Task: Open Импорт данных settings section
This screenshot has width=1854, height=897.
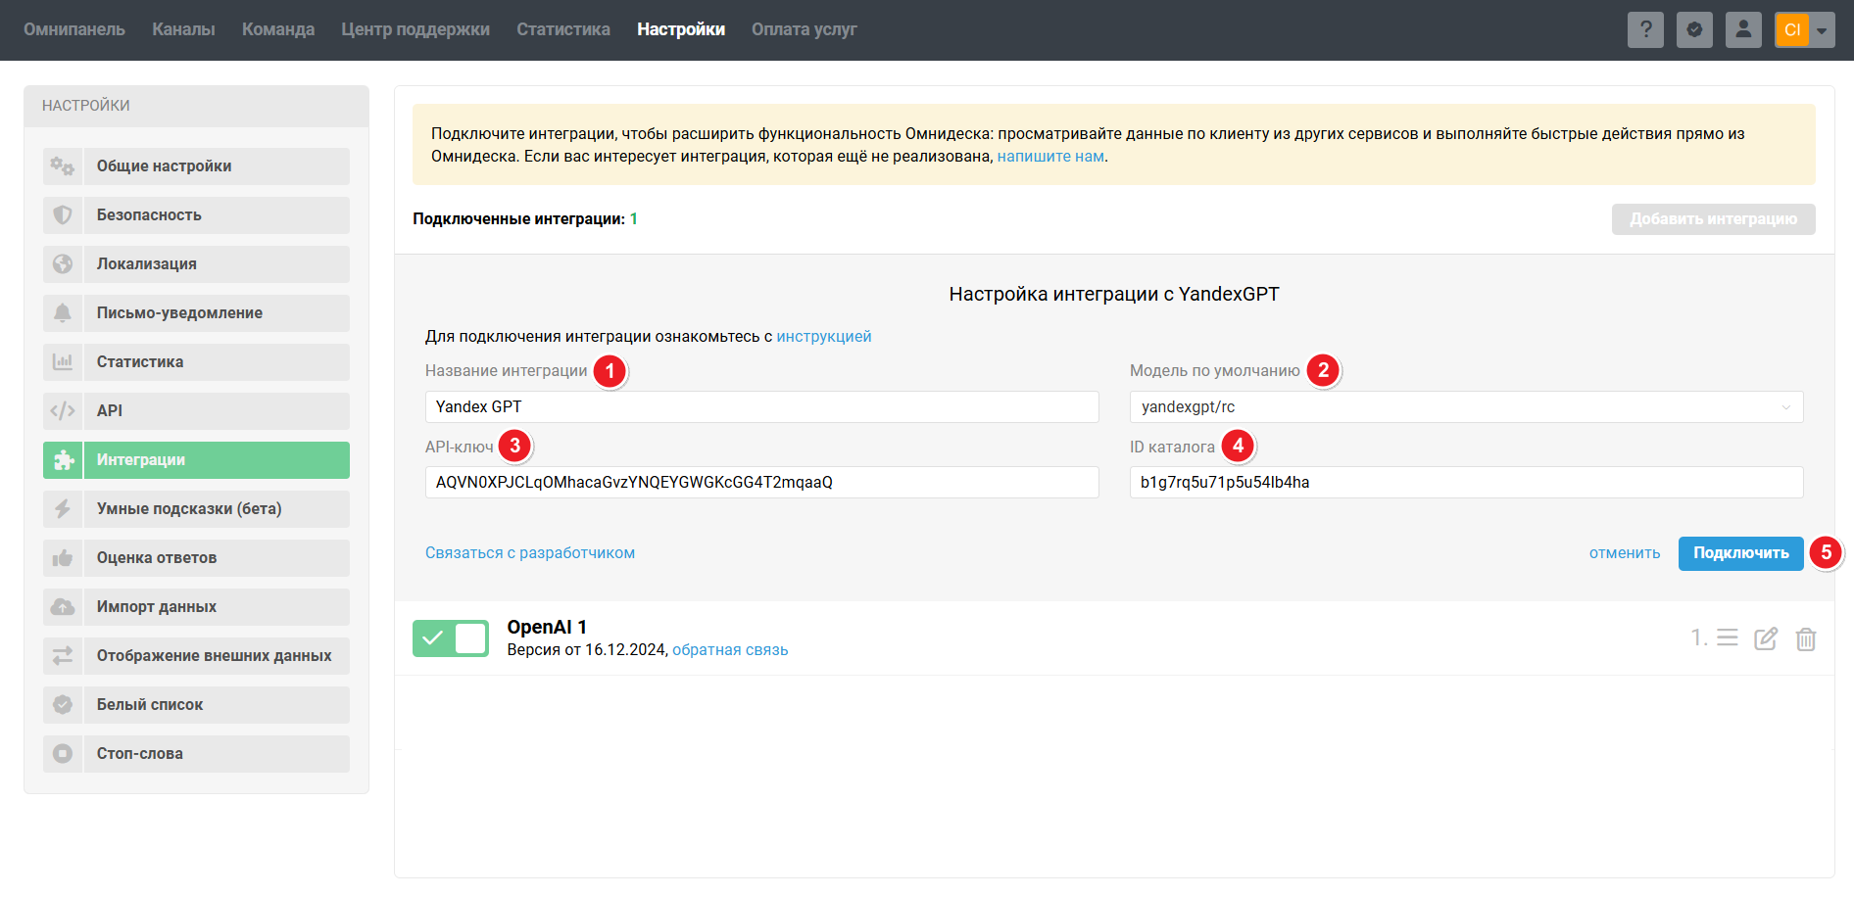Action: coord(196,607)
